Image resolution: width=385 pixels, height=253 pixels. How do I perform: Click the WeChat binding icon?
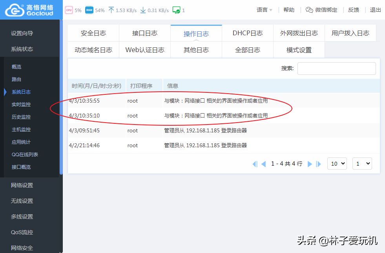(309, 10)
